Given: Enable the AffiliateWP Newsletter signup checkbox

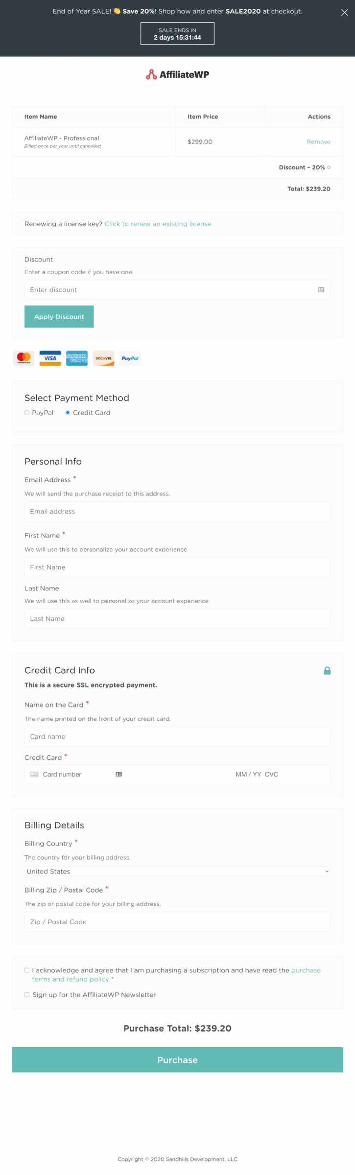Looking at the screenshot, I should pyautogui.click(x=27, y=994).
